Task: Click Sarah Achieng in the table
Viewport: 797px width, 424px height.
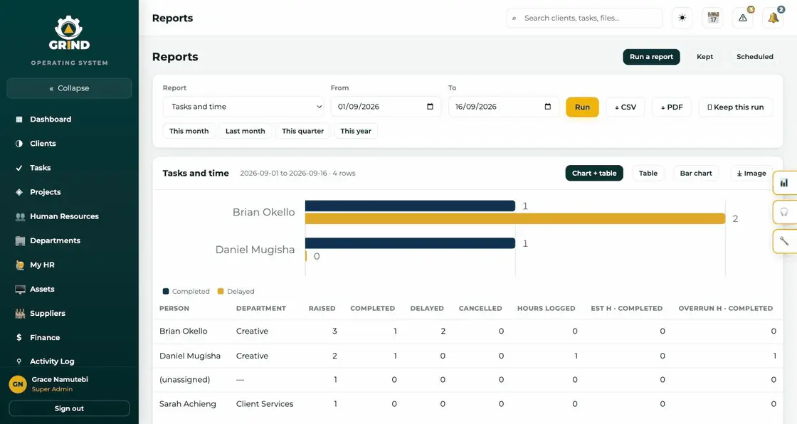Action: point(188,404)
